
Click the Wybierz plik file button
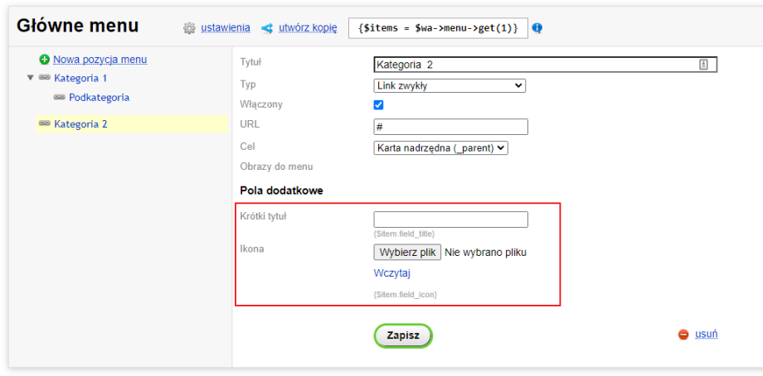pyautogui.click(x=407, y=253)
